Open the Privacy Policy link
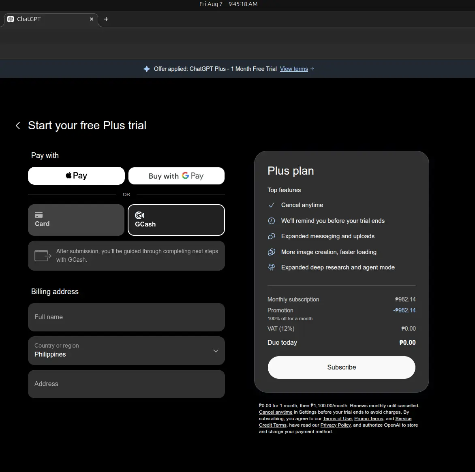This screenshot has width=475, height=472. [336, 425]
